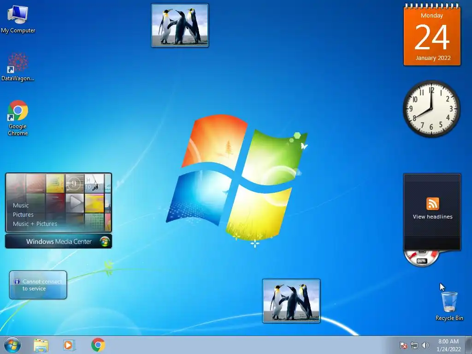Viewport: 472px width, 354px height.
Task: Click the Cannot connect to service gadget
Action: coord(38,285)
